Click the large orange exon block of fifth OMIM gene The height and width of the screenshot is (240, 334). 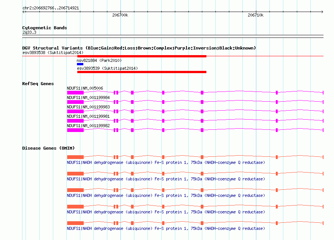[x=75, y=223]
